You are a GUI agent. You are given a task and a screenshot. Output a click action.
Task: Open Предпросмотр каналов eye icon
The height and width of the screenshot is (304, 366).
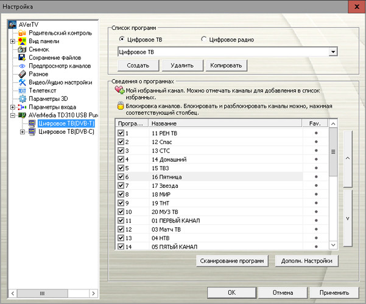click(x=23, y=66)
